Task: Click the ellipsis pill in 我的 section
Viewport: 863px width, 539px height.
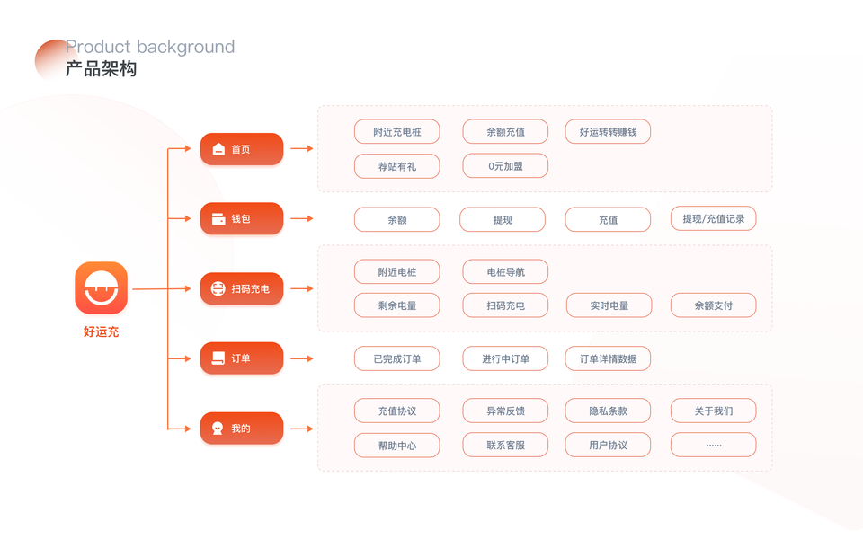Action: point(713,445)
